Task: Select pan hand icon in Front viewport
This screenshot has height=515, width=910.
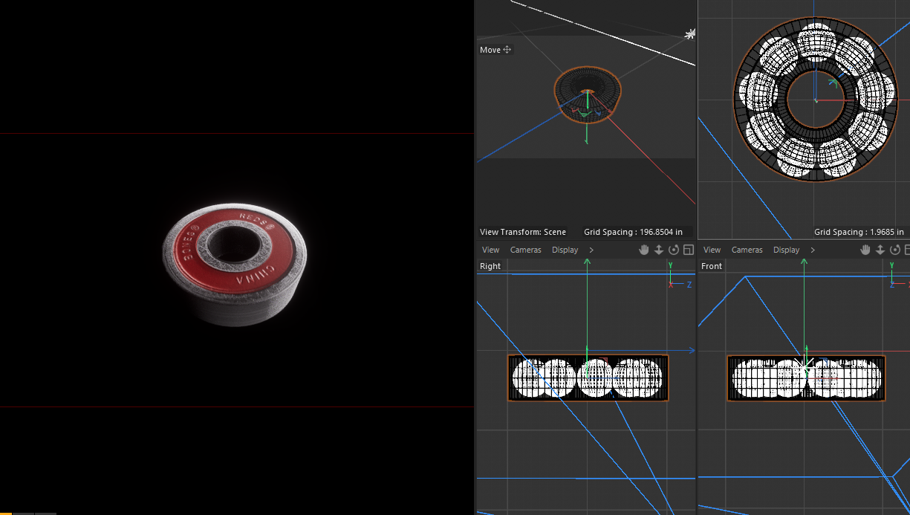Action: [x=865, y=250]
